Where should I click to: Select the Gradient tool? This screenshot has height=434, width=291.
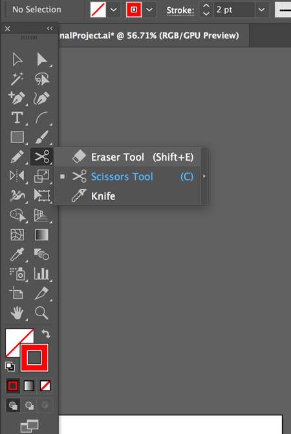pos(42,234)
